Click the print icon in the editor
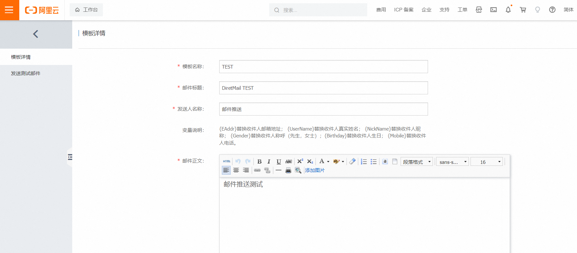The image size is (577, 253). click(x=288, y=170)
